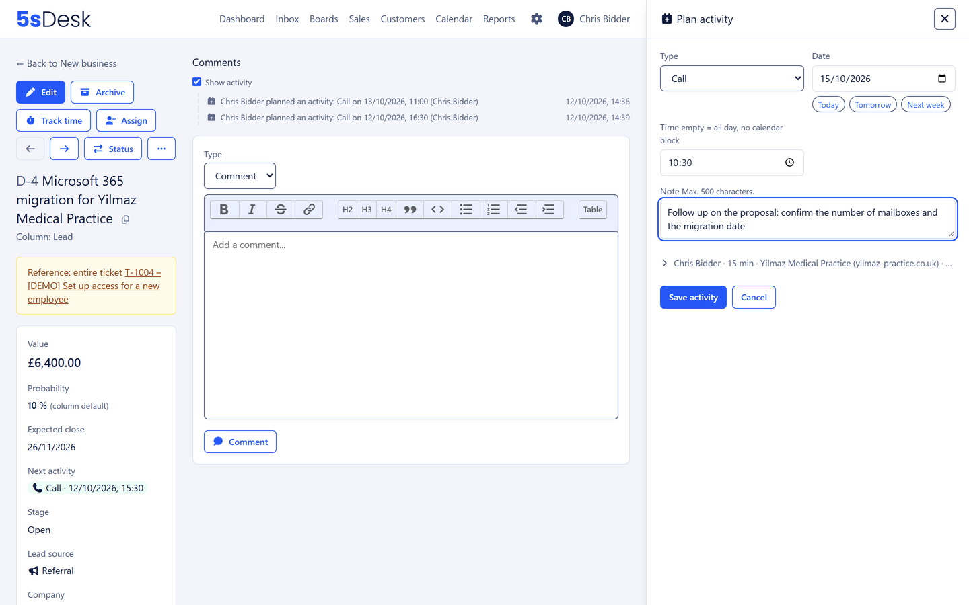Open settings gear icon

tap(536, 19)
